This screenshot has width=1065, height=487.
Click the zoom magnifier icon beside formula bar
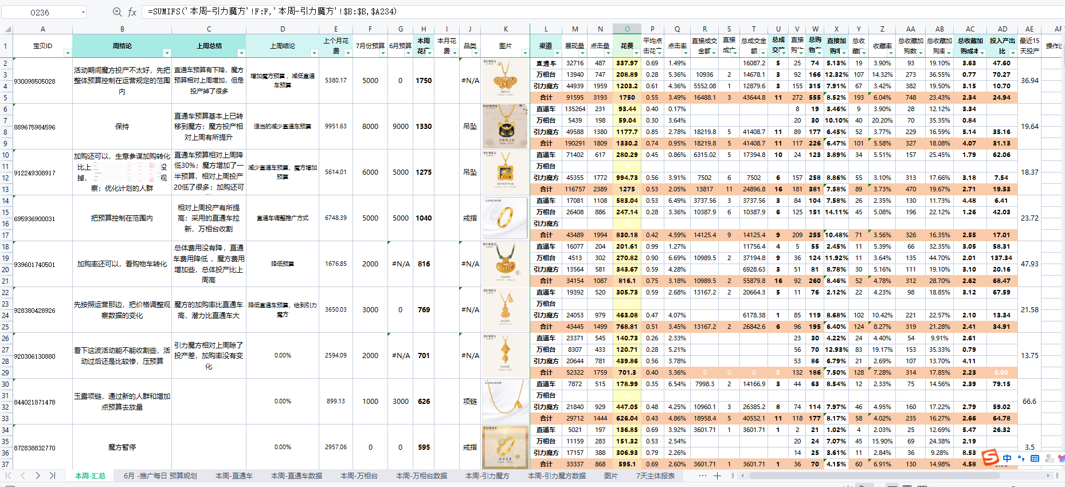[x=117, y=12]
